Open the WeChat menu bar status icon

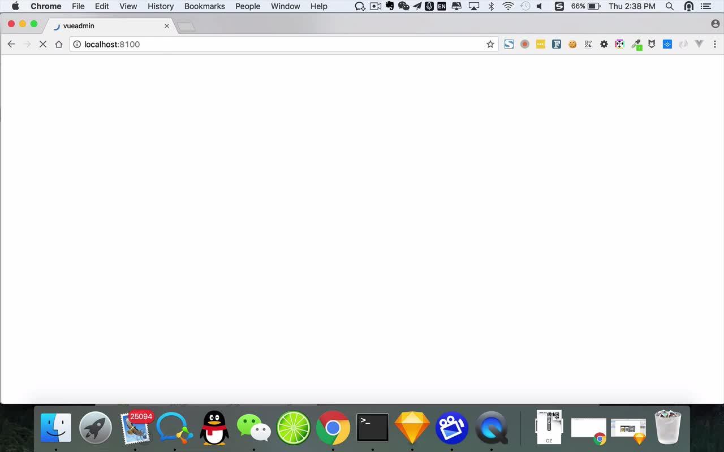point(404,6)
